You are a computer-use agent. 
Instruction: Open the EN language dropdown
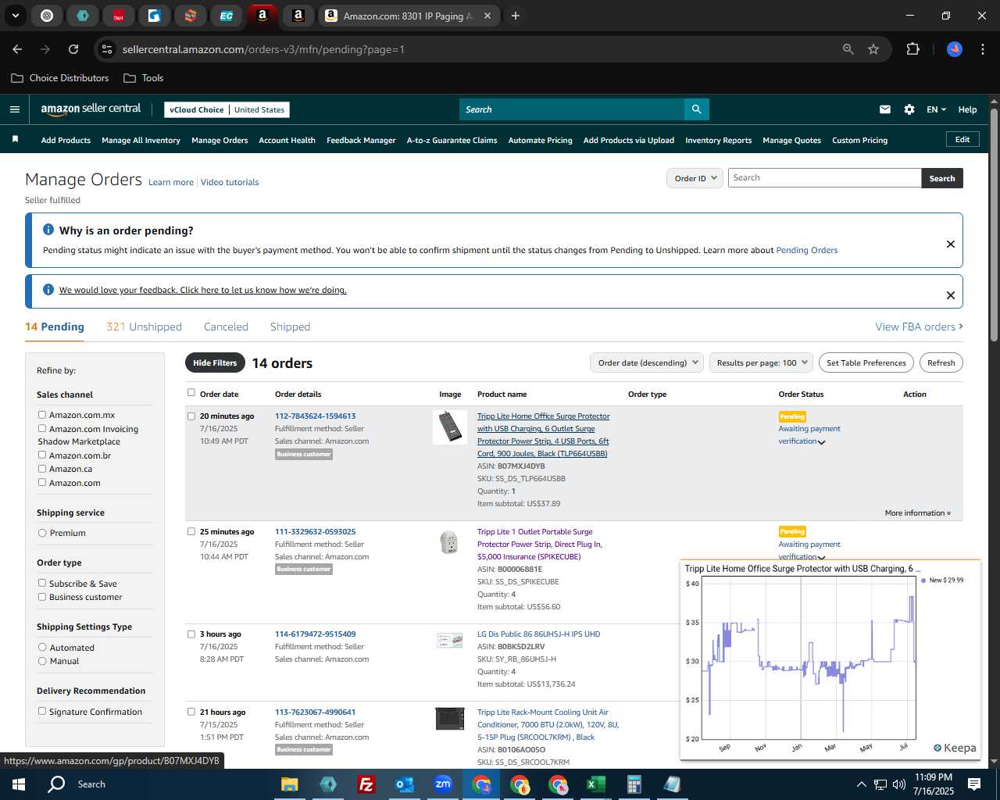[x=936, y=109]
